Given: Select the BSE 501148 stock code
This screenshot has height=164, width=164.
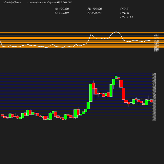Looking at the screenshot, I should (x=65, y=2).
